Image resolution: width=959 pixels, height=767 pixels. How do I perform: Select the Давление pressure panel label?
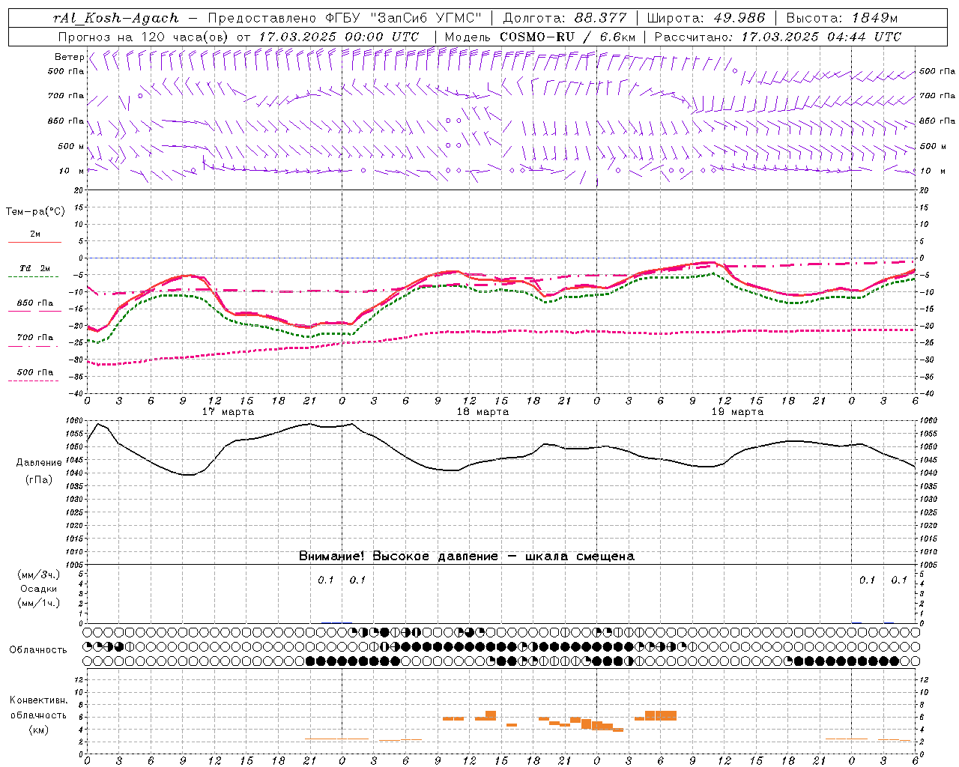(38, 463)
